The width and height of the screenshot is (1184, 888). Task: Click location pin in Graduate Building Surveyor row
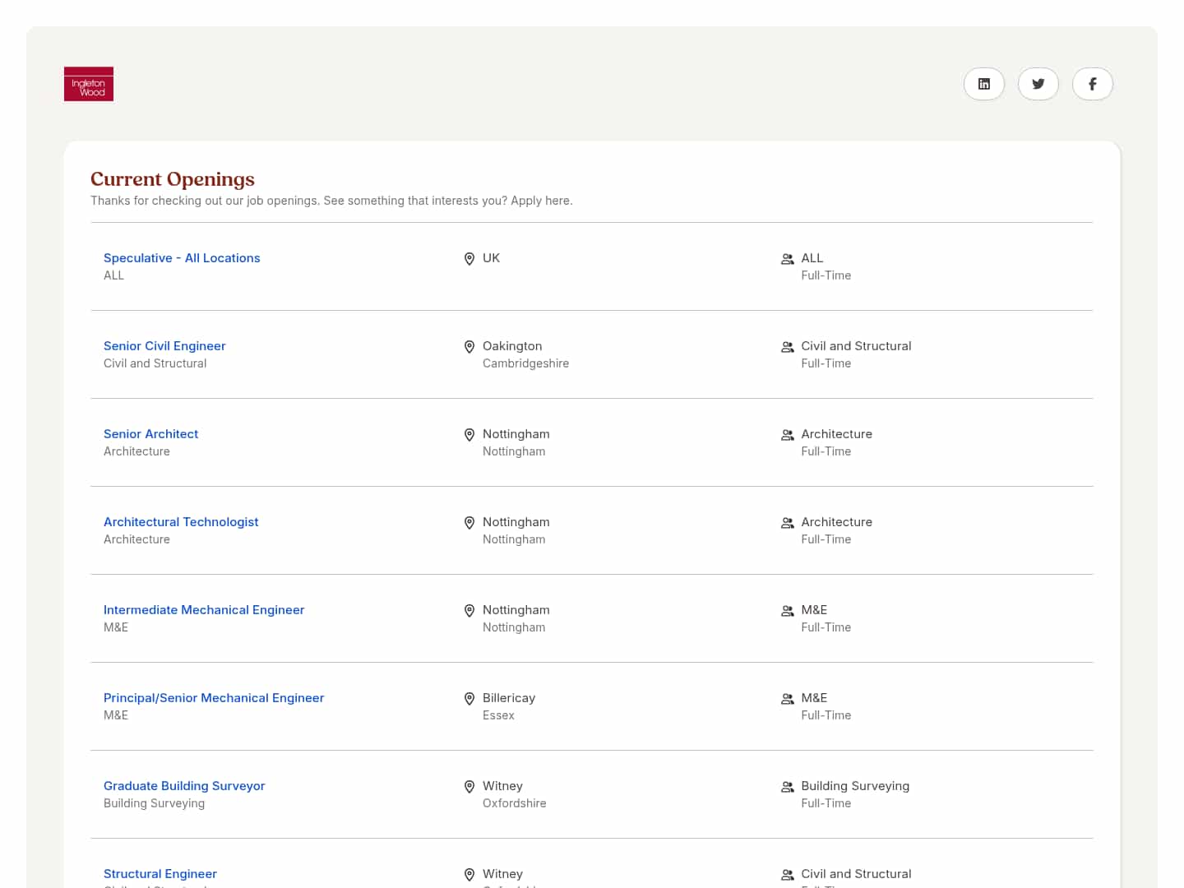click(x=469, y=787)
